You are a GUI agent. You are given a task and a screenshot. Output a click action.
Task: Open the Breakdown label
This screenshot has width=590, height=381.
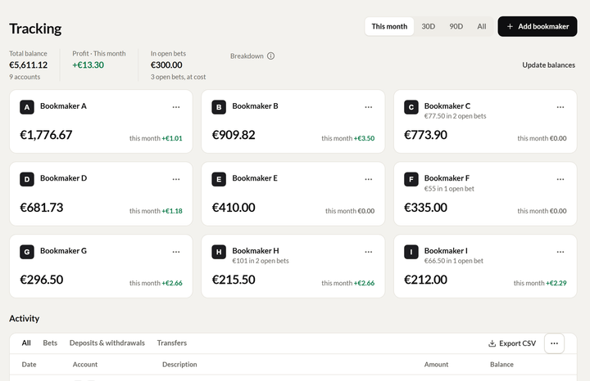pyautogui.click(x=247, y=56)
